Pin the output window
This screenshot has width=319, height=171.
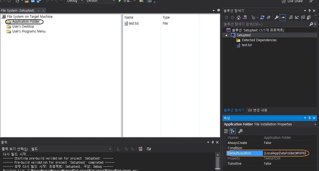pos(213,142)
